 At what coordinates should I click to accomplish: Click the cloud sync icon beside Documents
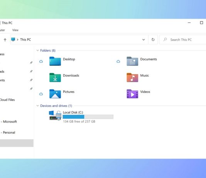(118, 61)
